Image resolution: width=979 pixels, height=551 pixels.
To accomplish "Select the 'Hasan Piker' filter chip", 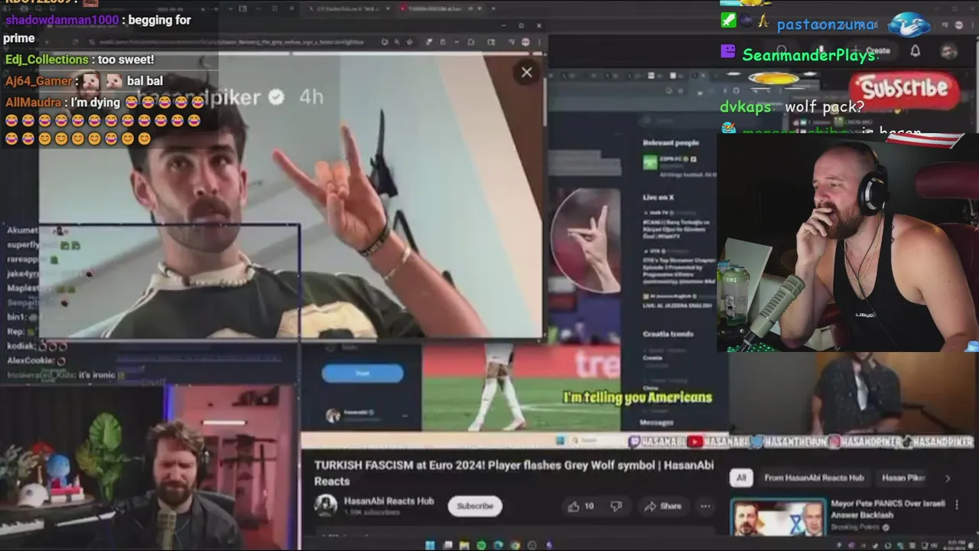I will click(903, 478).
